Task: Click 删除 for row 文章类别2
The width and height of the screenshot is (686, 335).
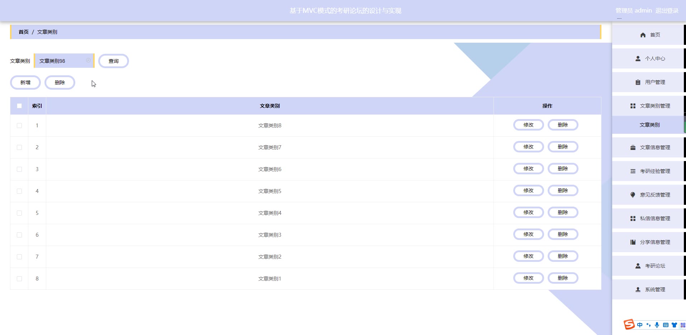Action: click(x=563, y=256)
